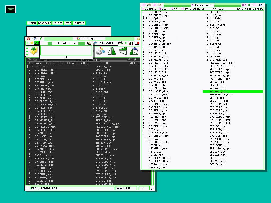This screenshot has height=203, width=271.
Task: Select the flip vertical triangles icon
Action: [123, 51]
